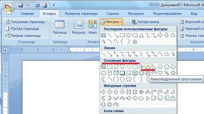Viewport: 204px width, 114px height.
Task: Click the Клип button
Action: 92,27
